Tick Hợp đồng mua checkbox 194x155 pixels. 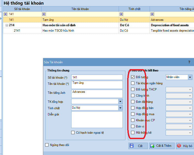click(133, 114)
